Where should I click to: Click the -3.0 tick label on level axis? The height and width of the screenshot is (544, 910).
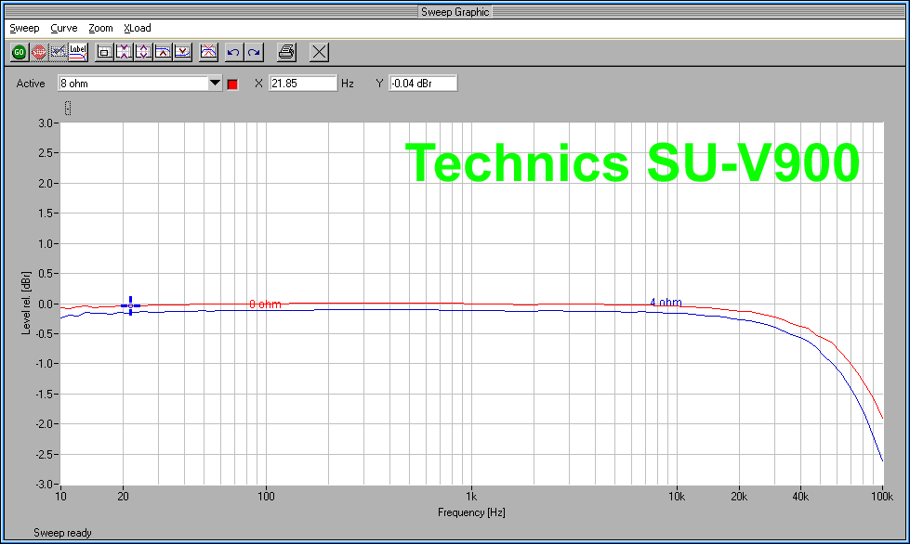44,484
